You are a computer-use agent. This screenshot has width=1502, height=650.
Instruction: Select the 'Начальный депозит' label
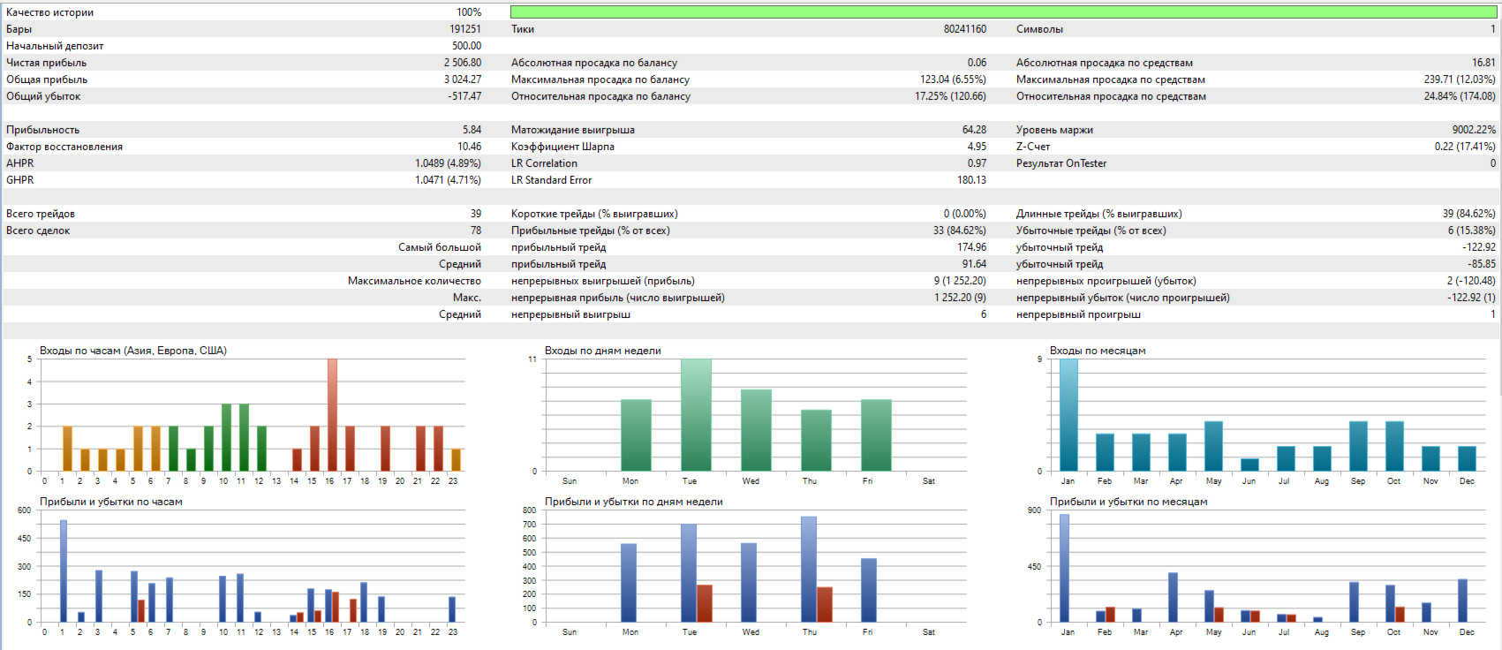click(55, 46)
